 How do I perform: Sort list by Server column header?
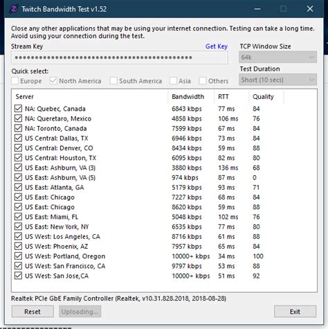tap(90, 96)
